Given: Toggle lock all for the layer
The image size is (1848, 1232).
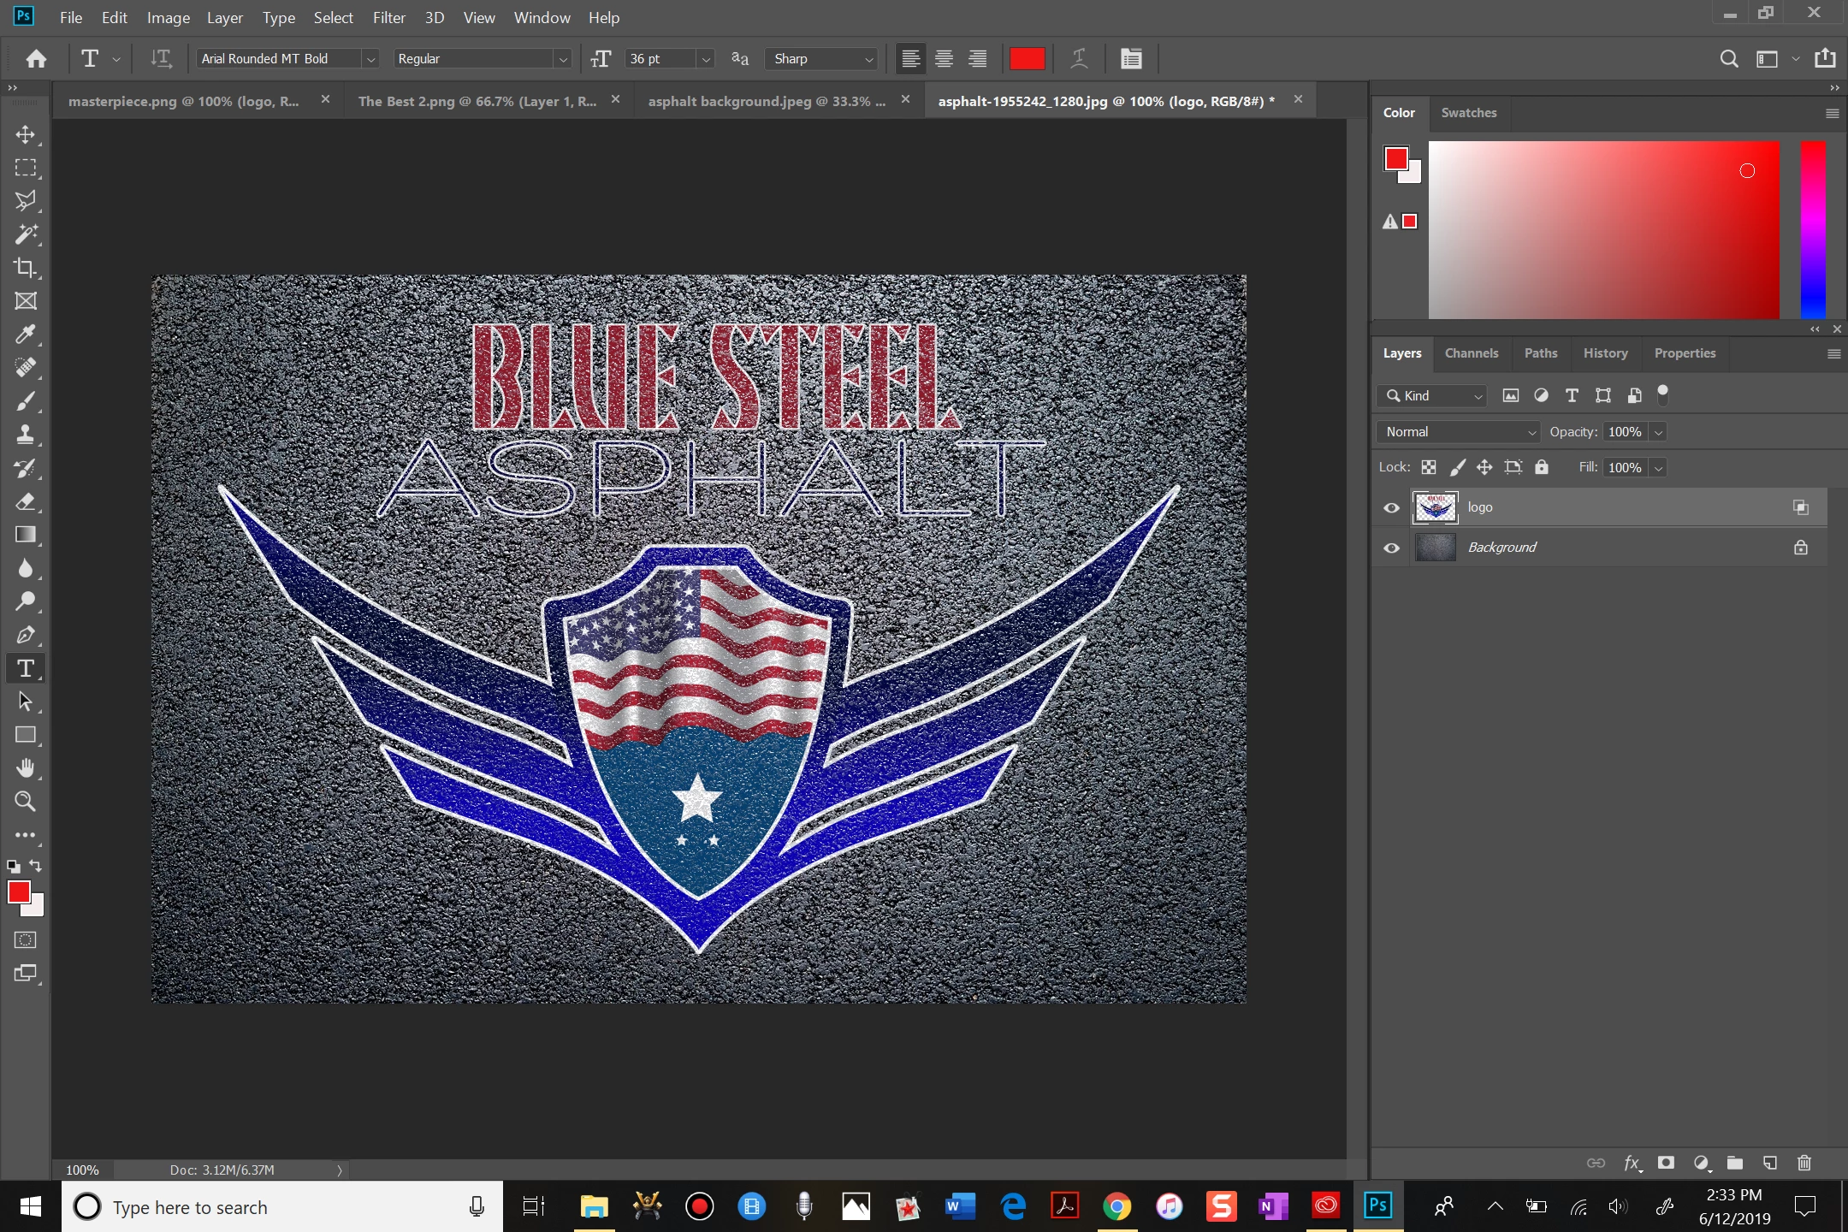Looking at the screenshot, I should click(1541, 467).
